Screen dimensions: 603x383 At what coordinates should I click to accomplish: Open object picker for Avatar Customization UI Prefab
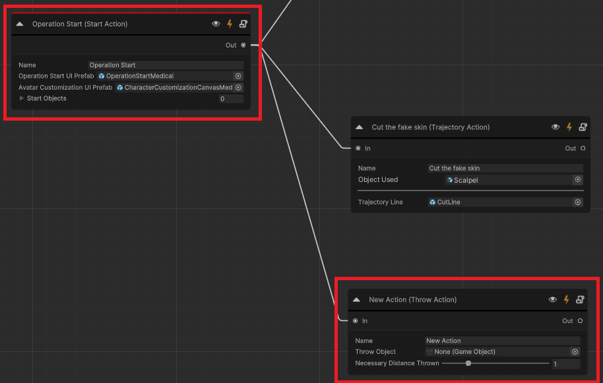[x=238, y=88]
